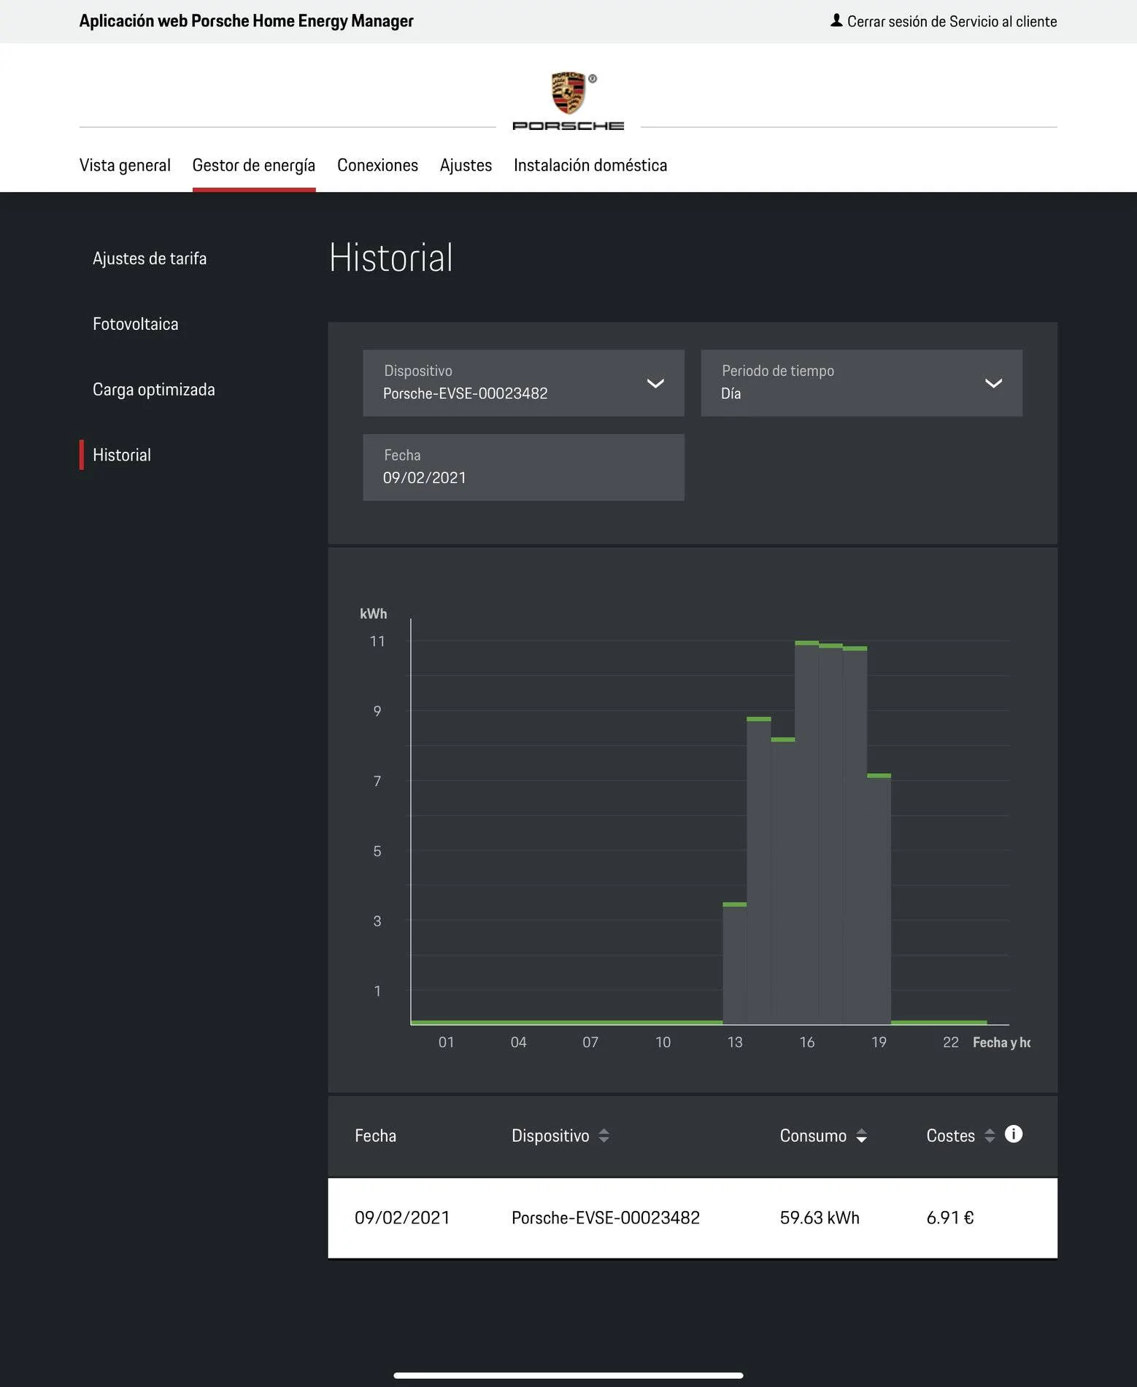Sort table by Costes column arrows
The height and width of the screenshot is (1387, 1137).
point(990,1136)
